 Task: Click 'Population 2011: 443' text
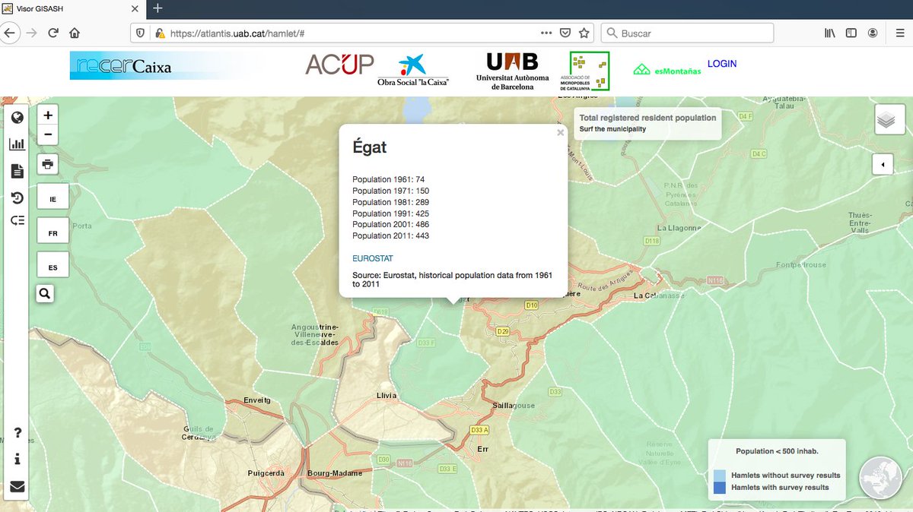click(x=391, y=235)
